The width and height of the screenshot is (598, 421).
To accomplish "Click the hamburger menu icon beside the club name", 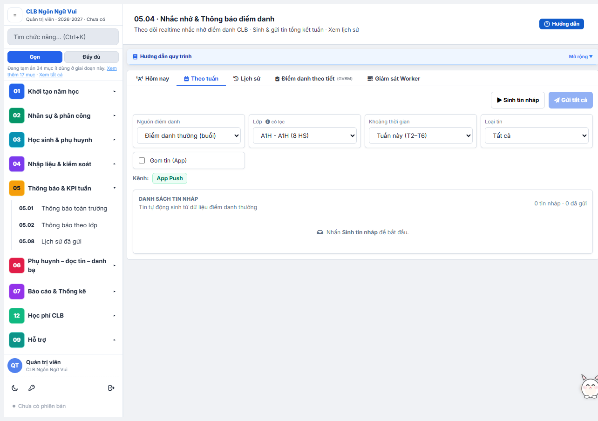I will click(15, 15).
